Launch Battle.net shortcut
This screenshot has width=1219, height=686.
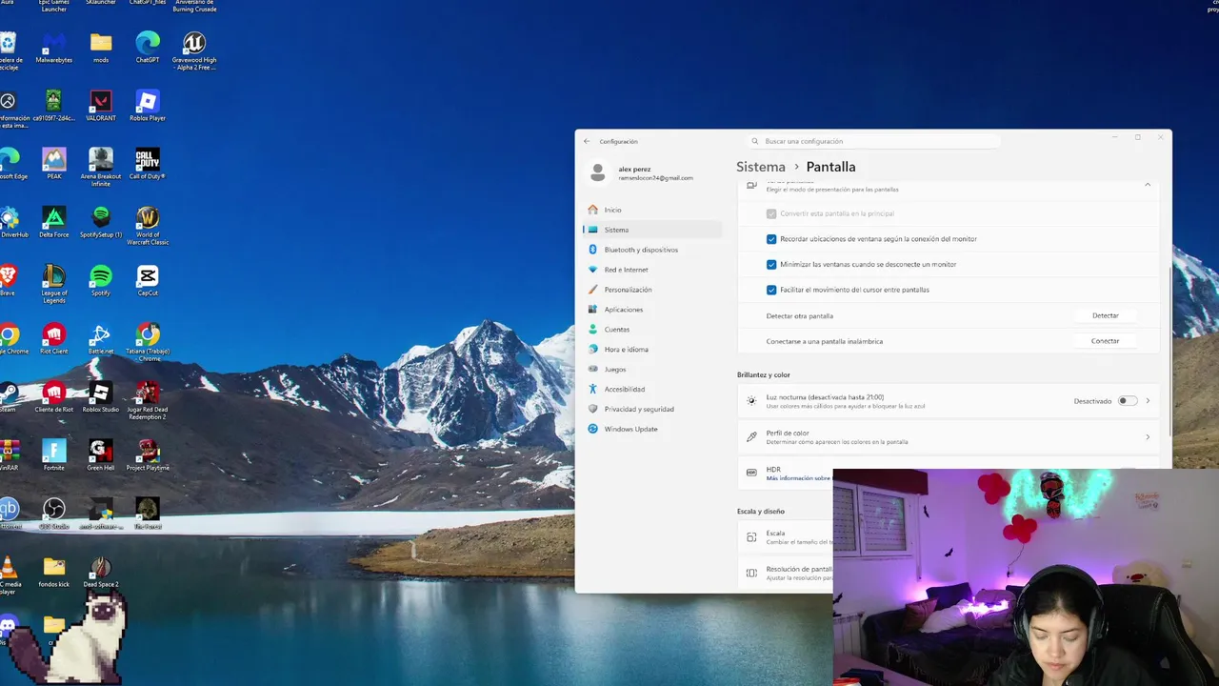point(101,338)
